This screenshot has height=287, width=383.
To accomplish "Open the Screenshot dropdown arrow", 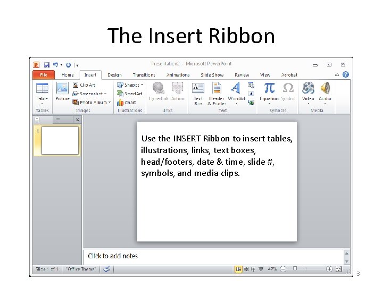I will tap(105, 94).
